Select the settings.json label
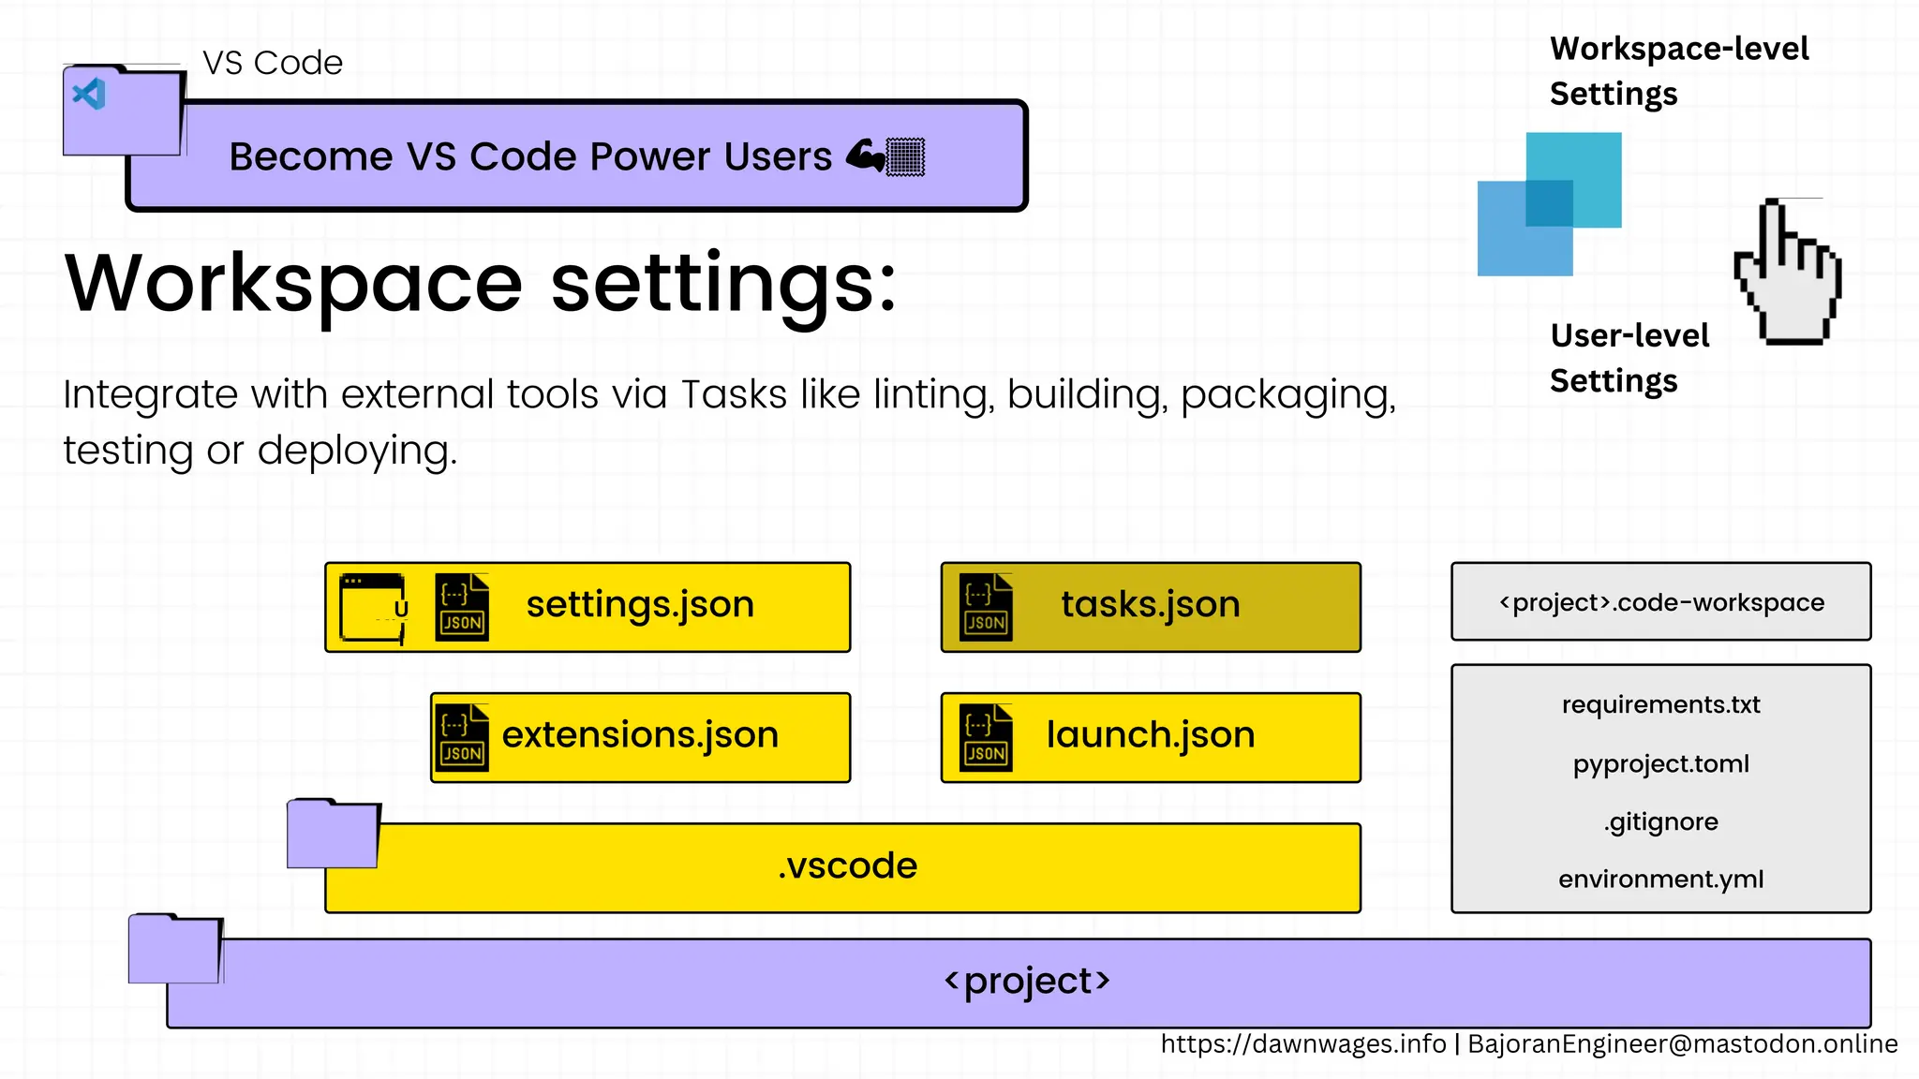This screenshot has width=1919, height=1079. point(640,605)
